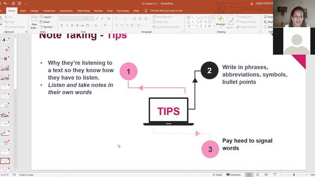The image size is (315, 177).
Task: Select the star shape in the shapes gallery
Action: point(209,26)
